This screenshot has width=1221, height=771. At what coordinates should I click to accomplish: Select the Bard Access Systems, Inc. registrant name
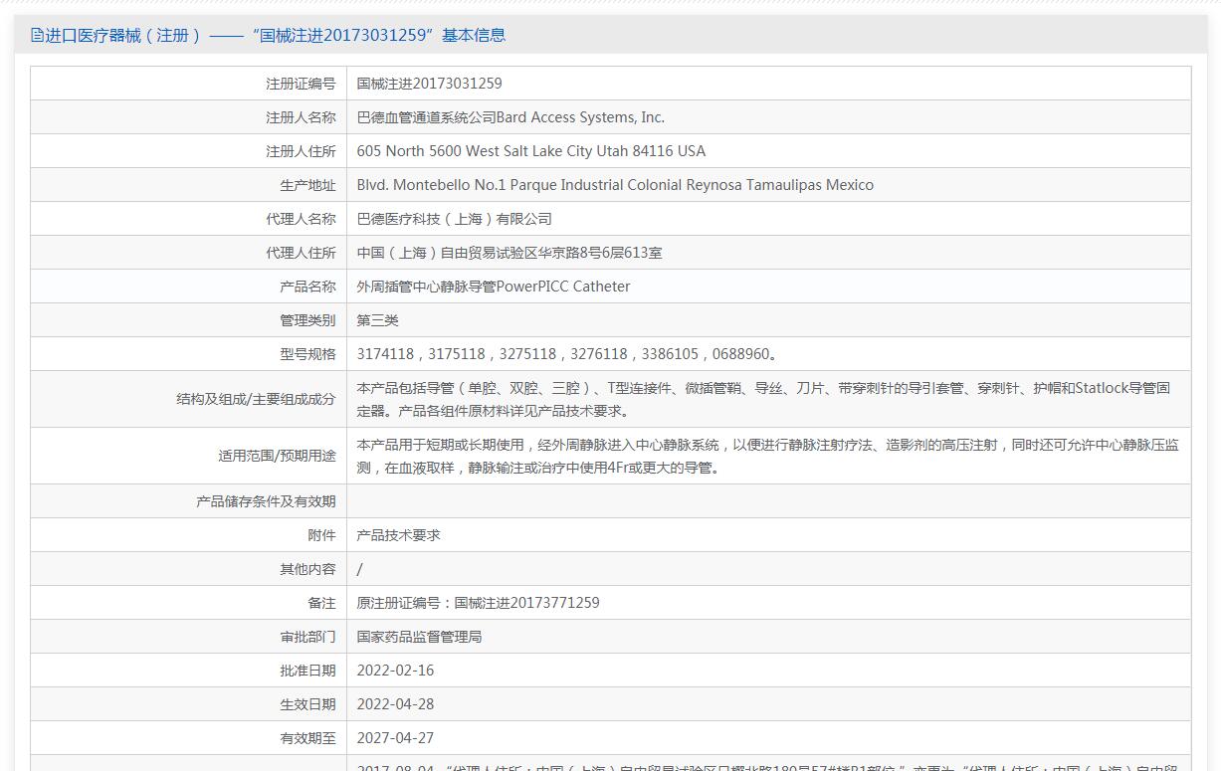(510, 117)
